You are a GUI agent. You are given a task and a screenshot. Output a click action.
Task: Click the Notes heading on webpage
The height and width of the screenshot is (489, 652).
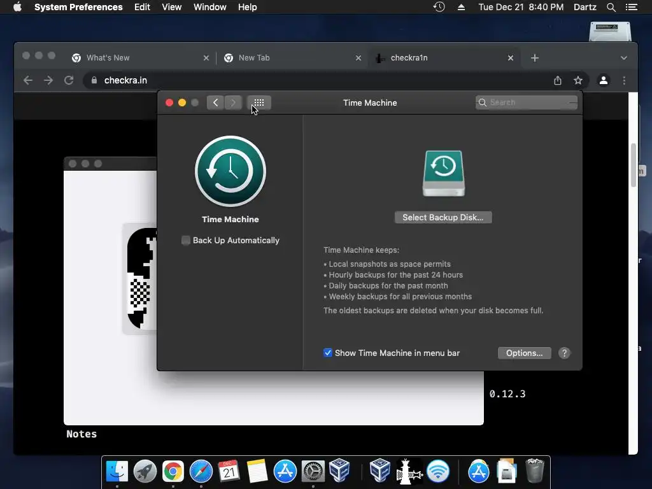click(x=81, y=434)
